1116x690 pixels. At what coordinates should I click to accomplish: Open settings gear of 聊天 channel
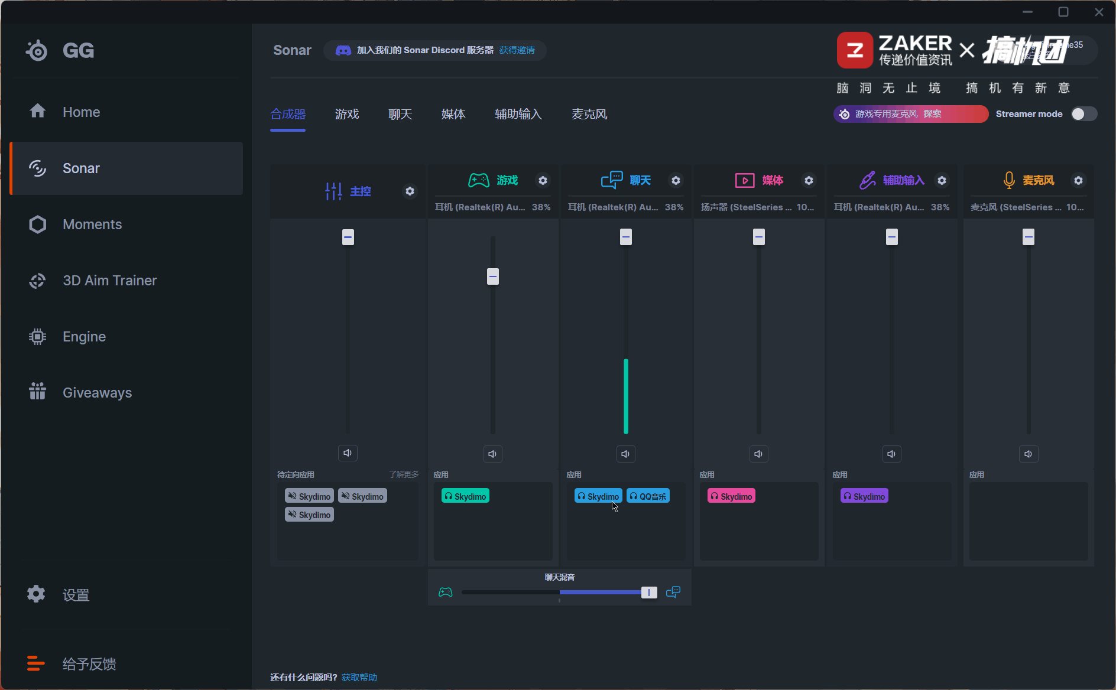[676, 180]
